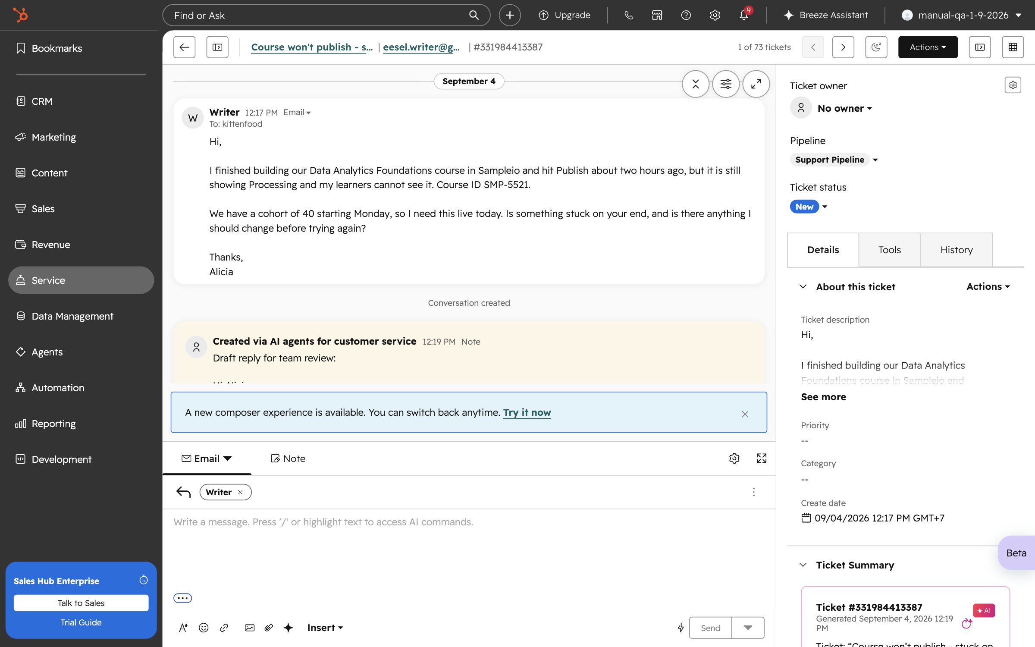Toggle the right sidebar panel icon
The image size is (1035, 647).
tap(980, 47)
